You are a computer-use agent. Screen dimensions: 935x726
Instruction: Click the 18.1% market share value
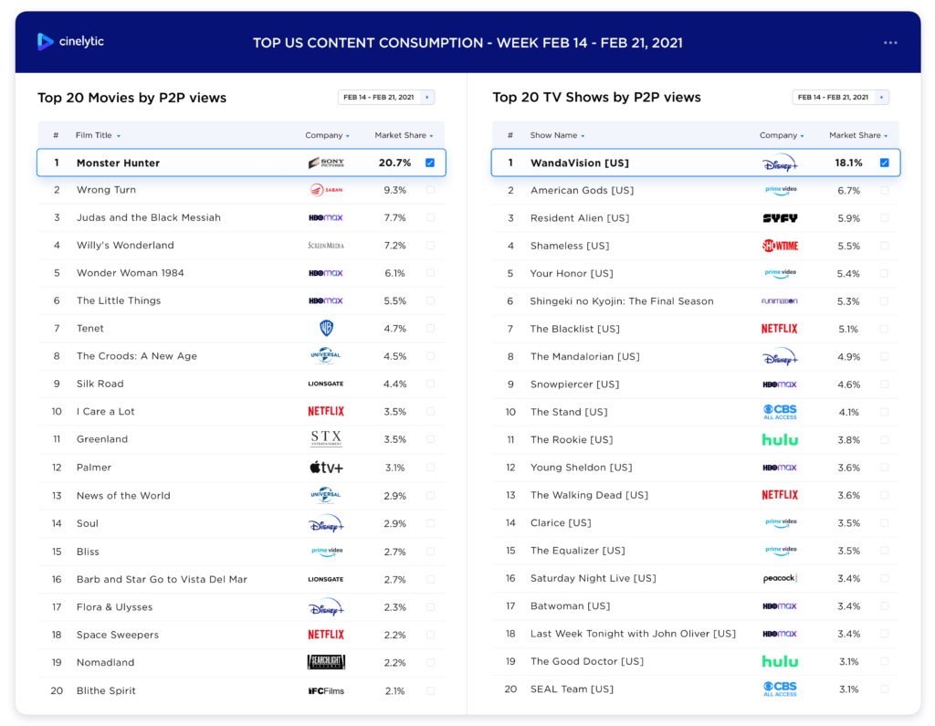click(x=848, y=163)
